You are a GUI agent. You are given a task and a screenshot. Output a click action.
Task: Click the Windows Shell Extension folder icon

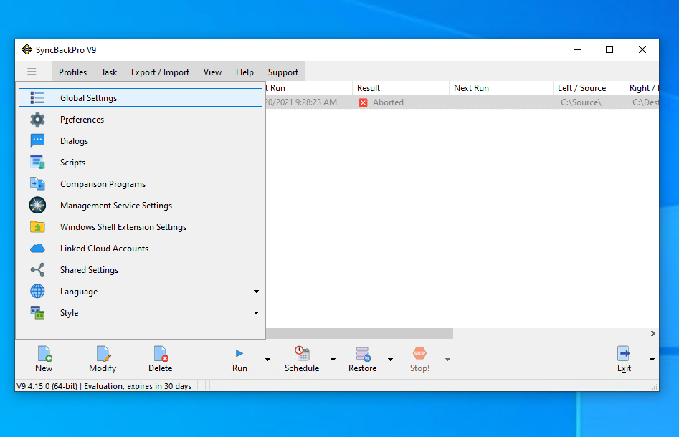37,226
